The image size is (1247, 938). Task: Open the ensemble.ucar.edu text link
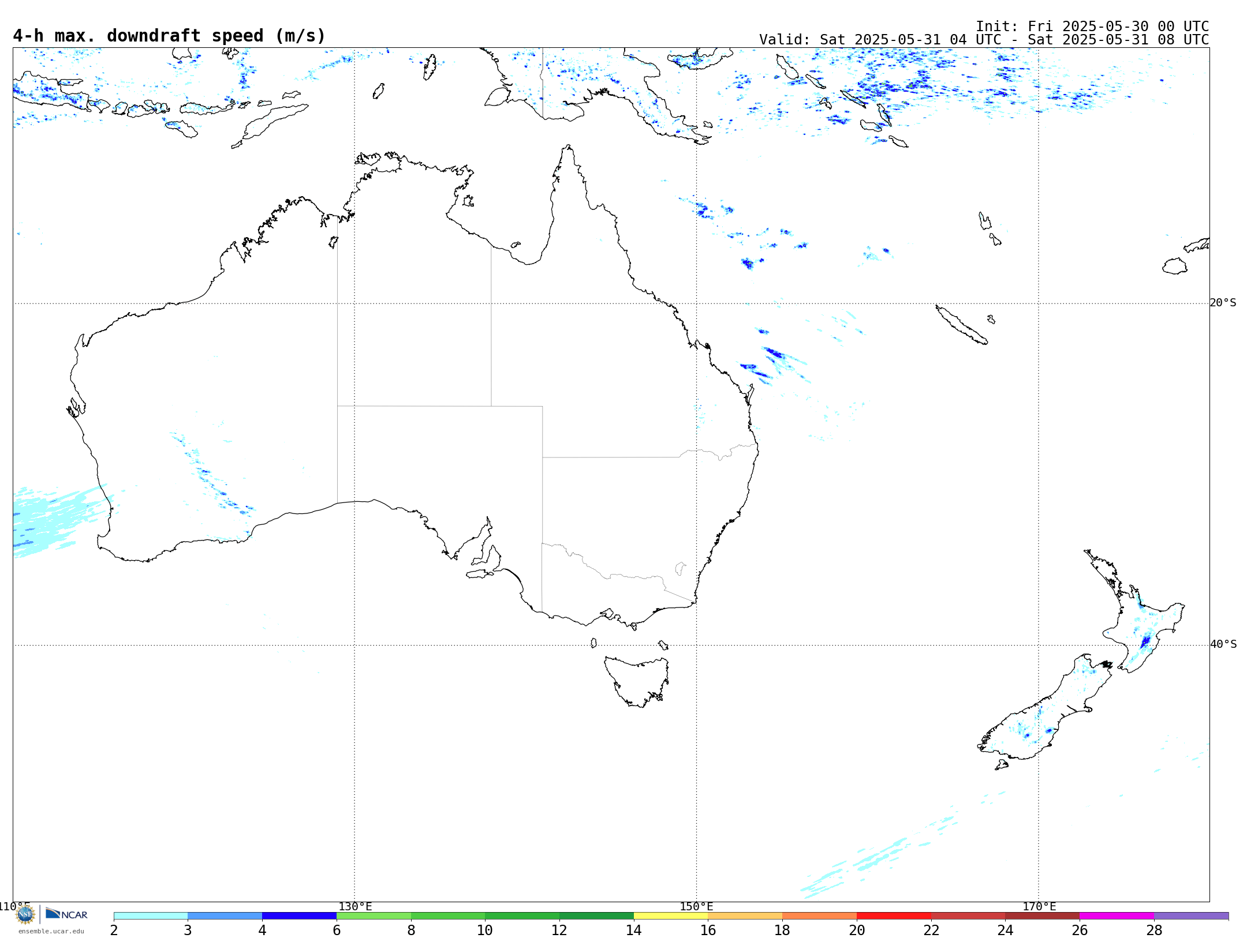(x=51, y=931)
